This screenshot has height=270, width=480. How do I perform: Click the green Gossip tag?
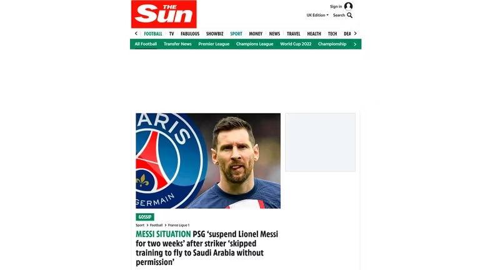pyautogui.click(x=145, y=217)
